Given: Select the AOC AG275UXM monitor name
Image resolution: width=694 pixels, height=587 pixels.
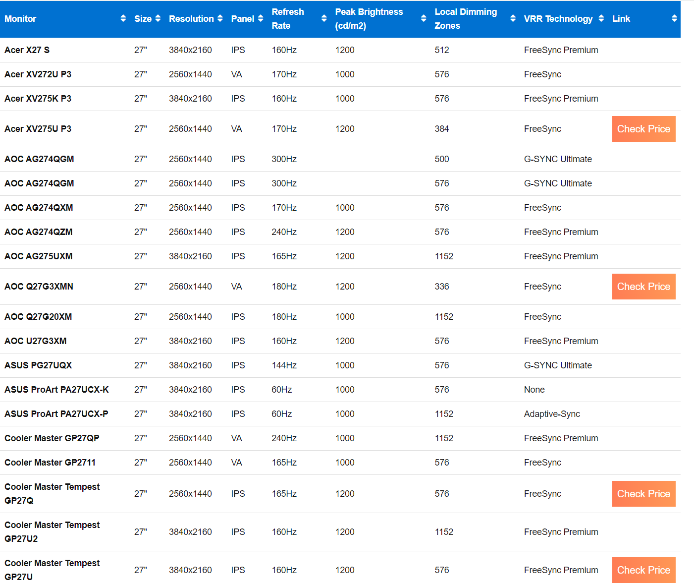Looking at the screenshot, I should [x=38, y=256].
